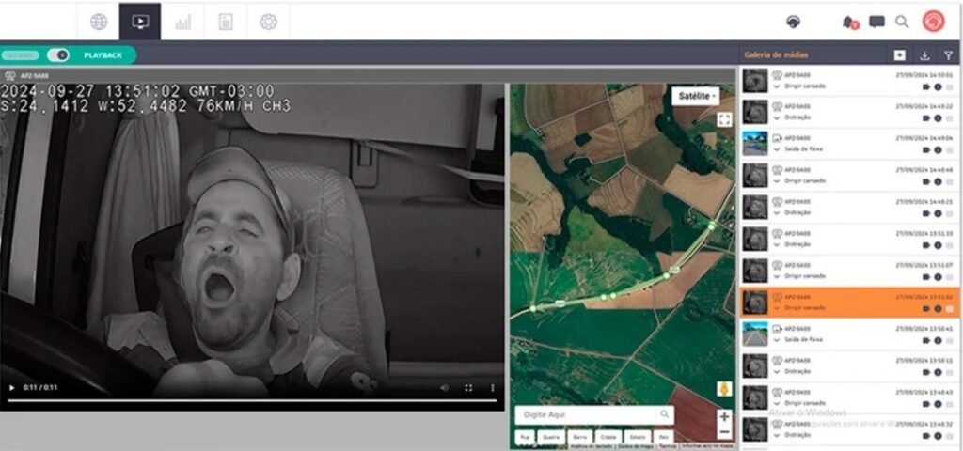Toggle fullscreen on the video player
963x451 pixels.
click(x=468, y=387)
